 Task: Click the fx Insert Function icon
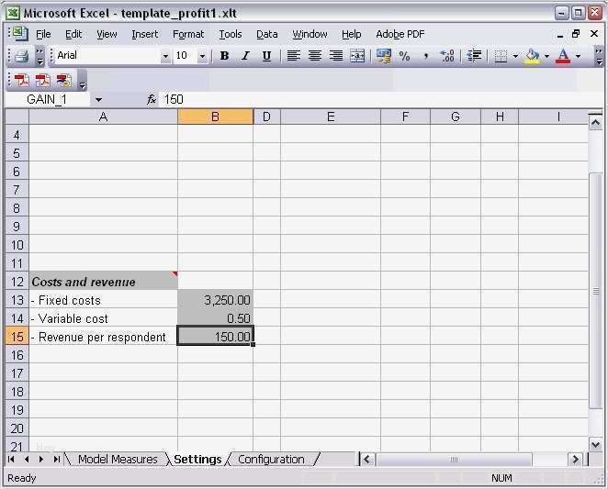pyautogui.click(x=152, y=100)
